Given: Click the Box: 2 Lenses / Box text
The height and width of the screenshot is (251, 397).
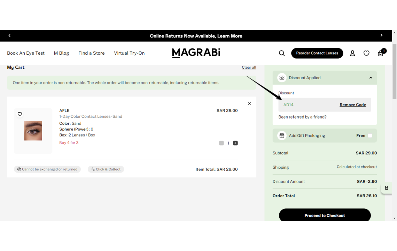Looking at the screenshot, I should (x=77, y=135).
